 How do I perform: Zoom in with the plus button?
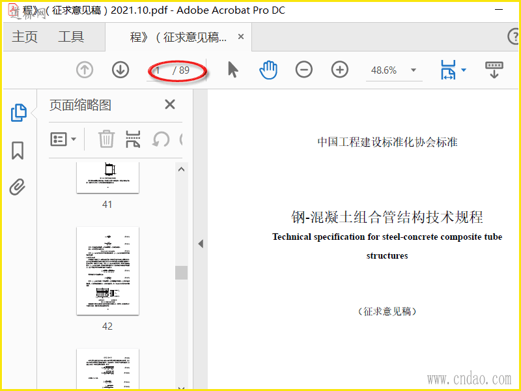(339, 70)
